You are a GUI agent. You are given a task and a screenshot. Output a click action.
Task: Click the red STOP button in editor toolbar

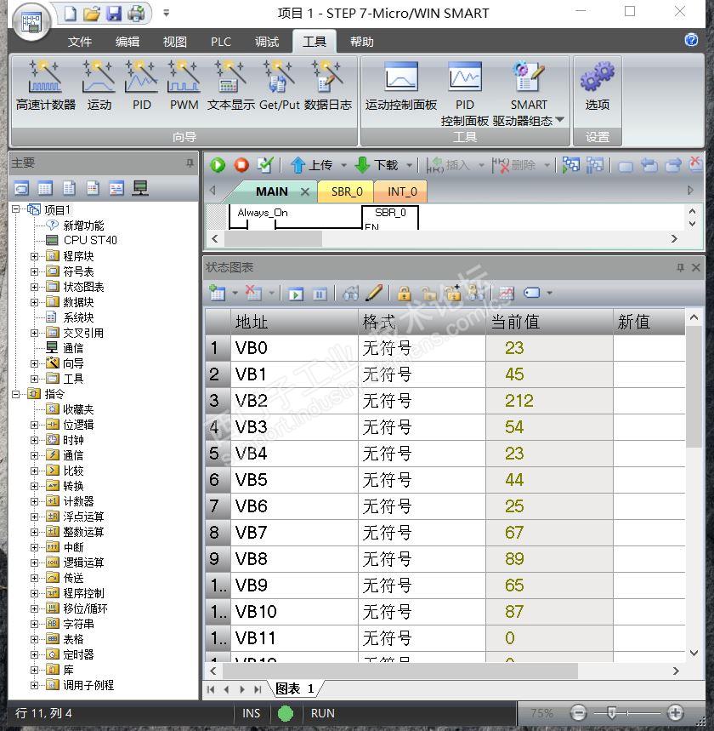coord(241,165)
